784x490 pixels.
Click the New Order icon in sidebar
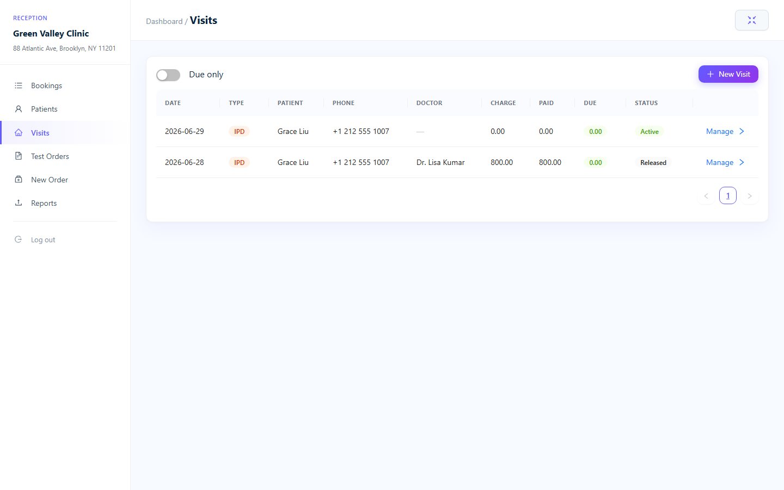(x=19, y=180)
